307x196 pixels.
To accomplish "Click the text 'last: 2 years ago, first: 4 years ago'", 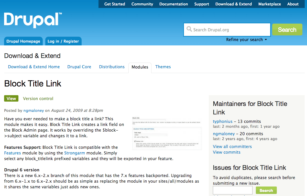I will point(245,139).
